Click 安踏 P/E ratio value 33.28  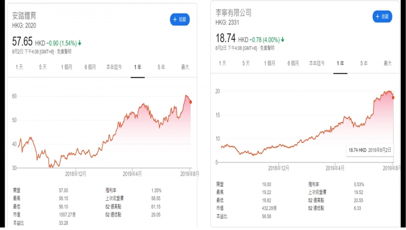pos(63,223)
